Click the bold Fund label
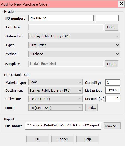125x146 pixels. point(10,108)
